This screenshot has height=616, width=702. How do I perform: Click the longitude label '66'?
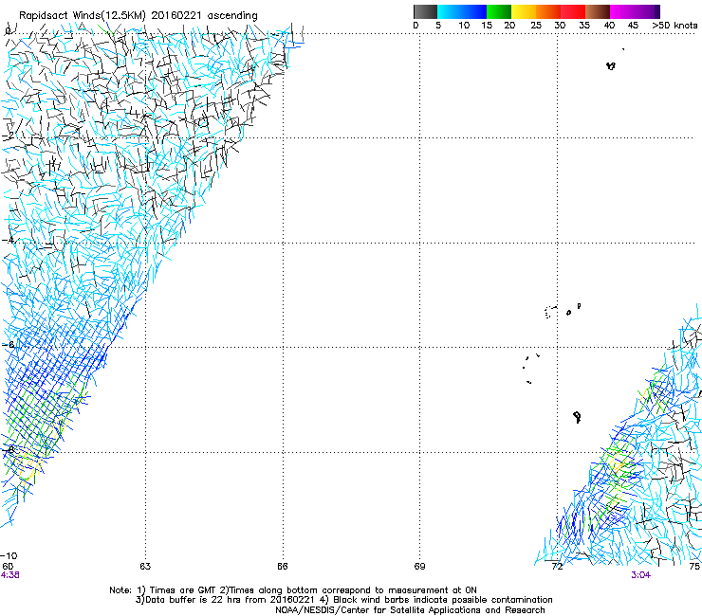[283, 567]
